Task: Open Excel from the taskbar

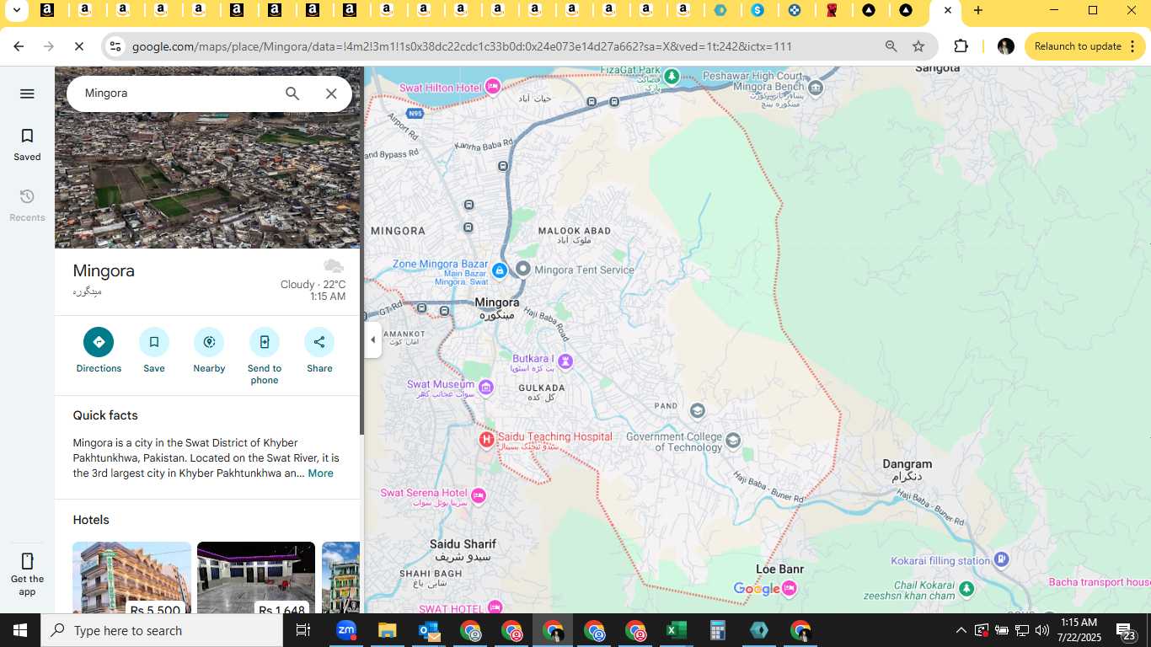Action: [677, 630]
